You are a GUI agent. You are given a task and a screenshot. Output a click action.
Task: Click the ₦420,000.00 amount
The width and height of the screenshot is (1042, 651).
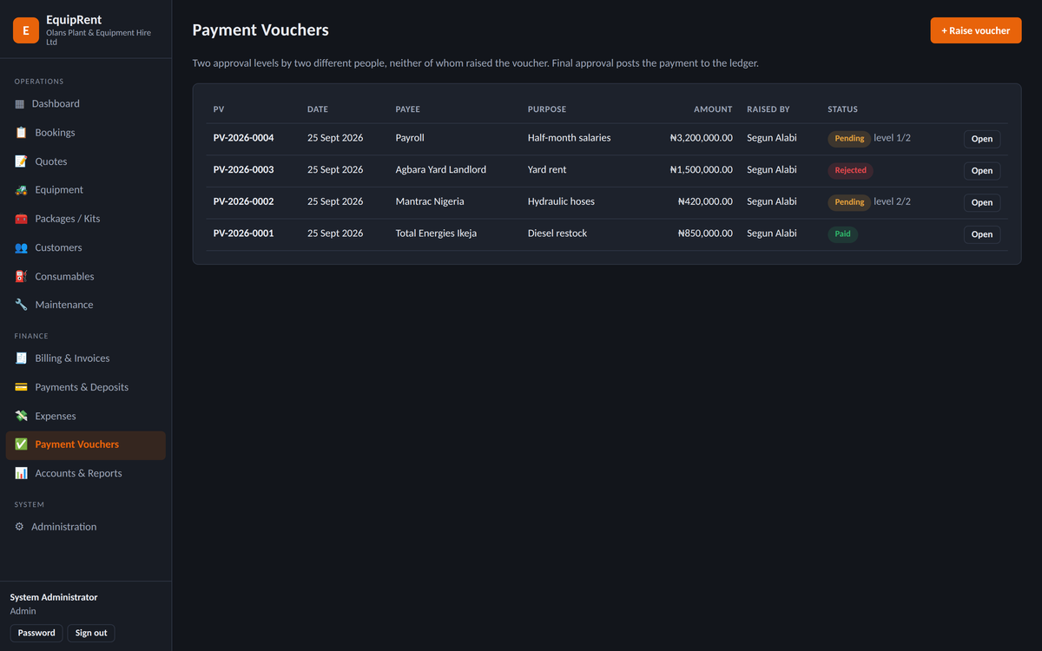click(x=705, y=201)
